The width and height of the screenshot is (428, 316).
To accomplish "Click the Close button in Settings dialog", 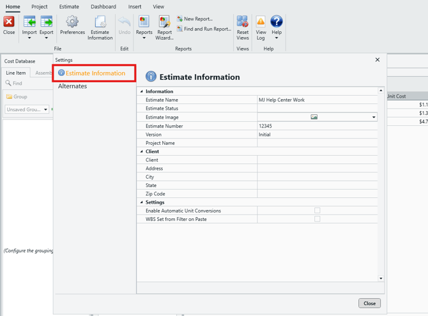I will (369, 303).
